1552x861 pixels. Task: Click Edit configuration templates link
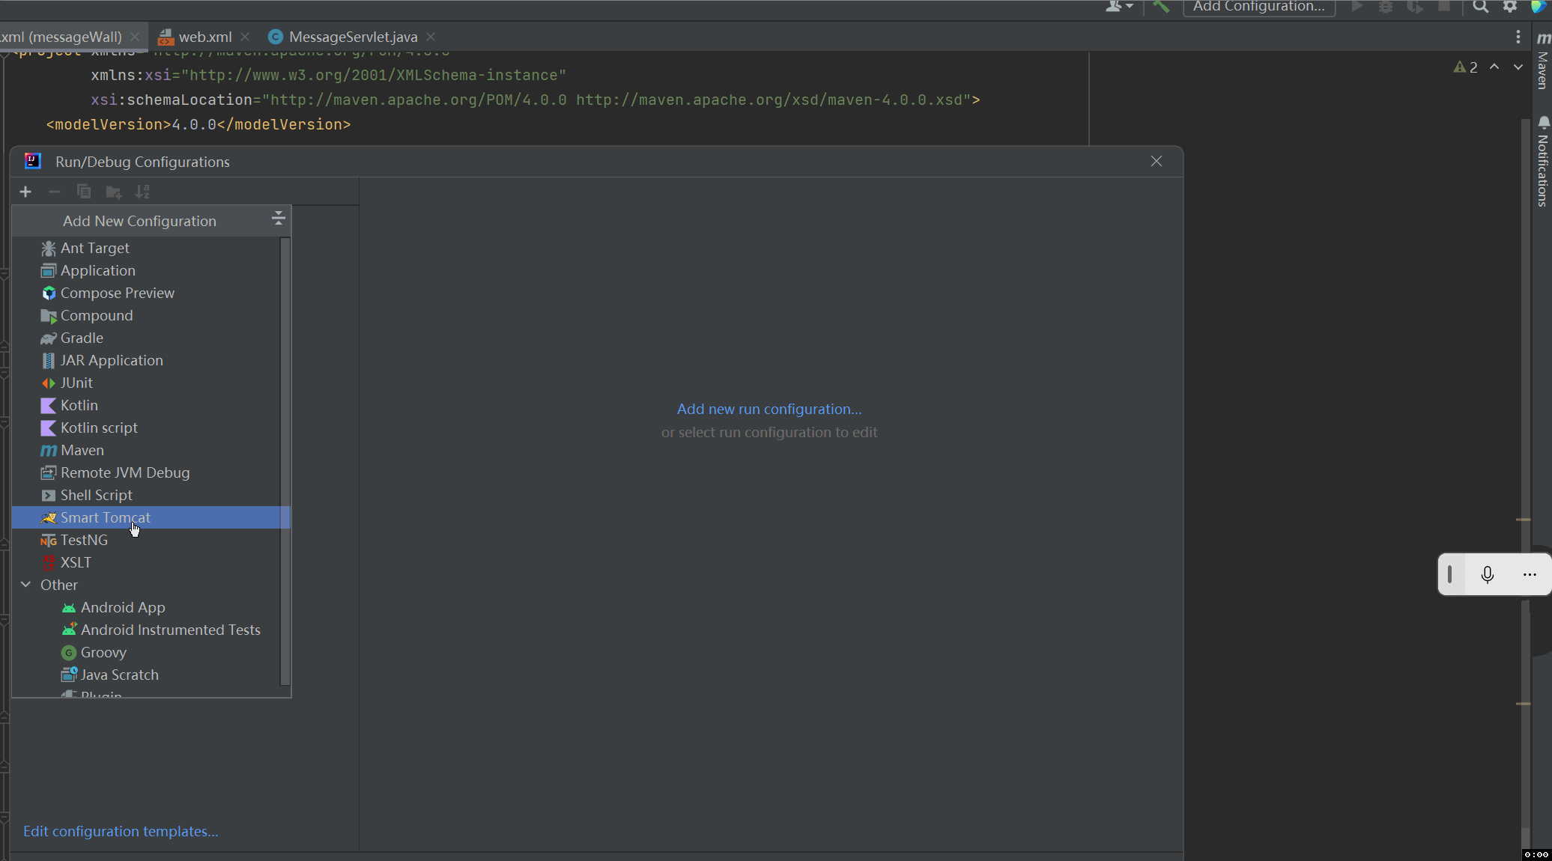coord(121,832)
